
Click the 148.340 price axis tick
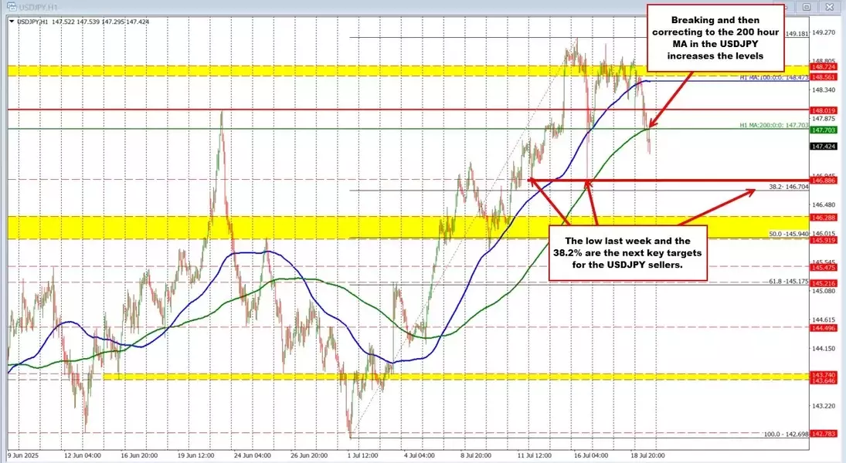pyautogui.click(x=824, y=90)
